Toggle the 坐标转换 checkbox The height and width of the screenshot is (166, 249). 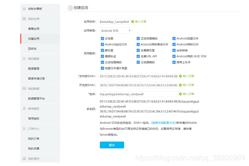point(174,50)
